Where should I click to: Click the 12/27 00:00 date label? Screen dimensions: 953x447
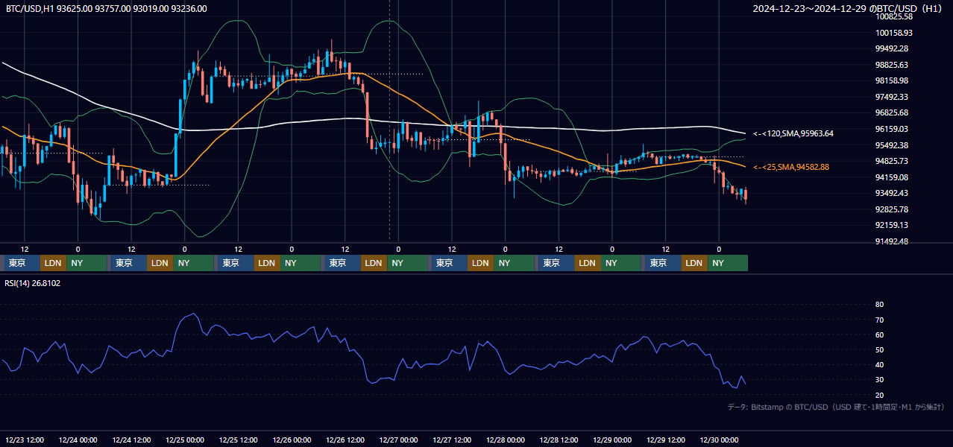tap(399, 440)
